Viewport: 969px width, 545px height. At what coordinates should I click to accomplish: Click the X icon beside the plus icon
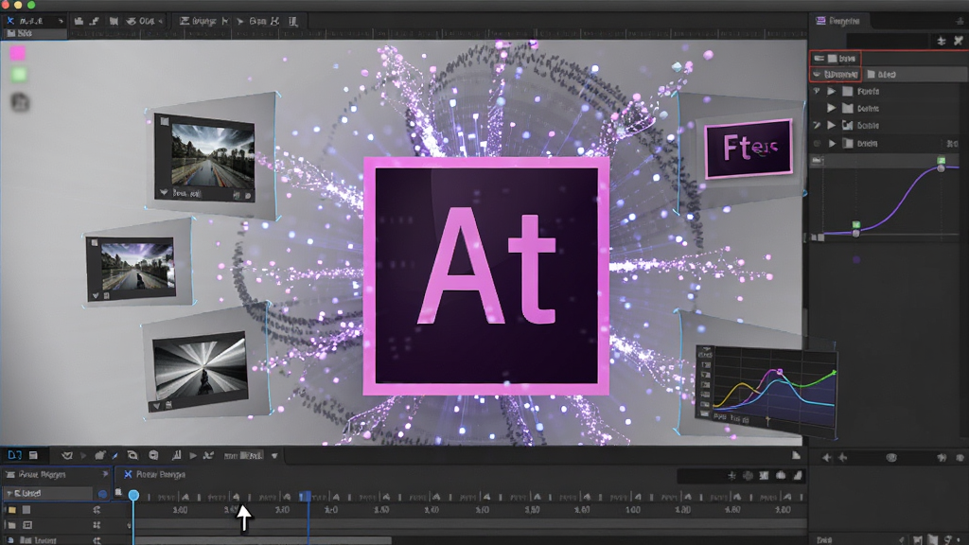point(959,41)
